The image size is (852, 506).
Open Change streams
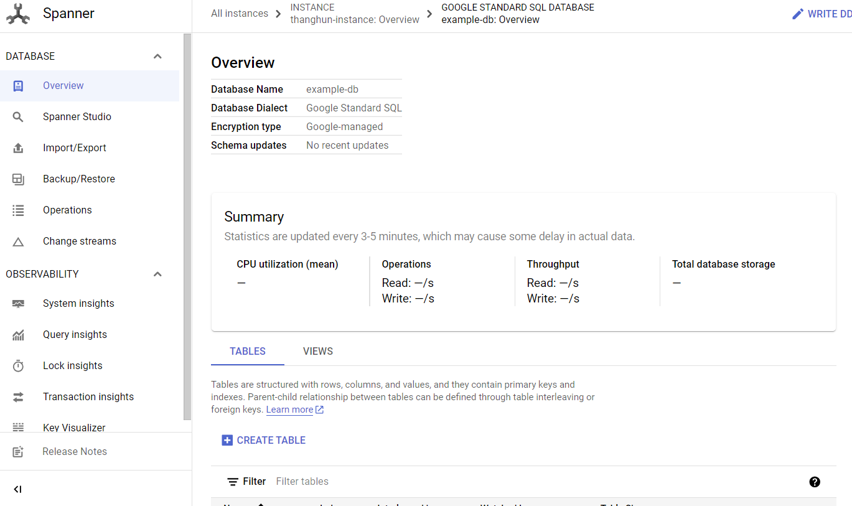coord(90,241)
